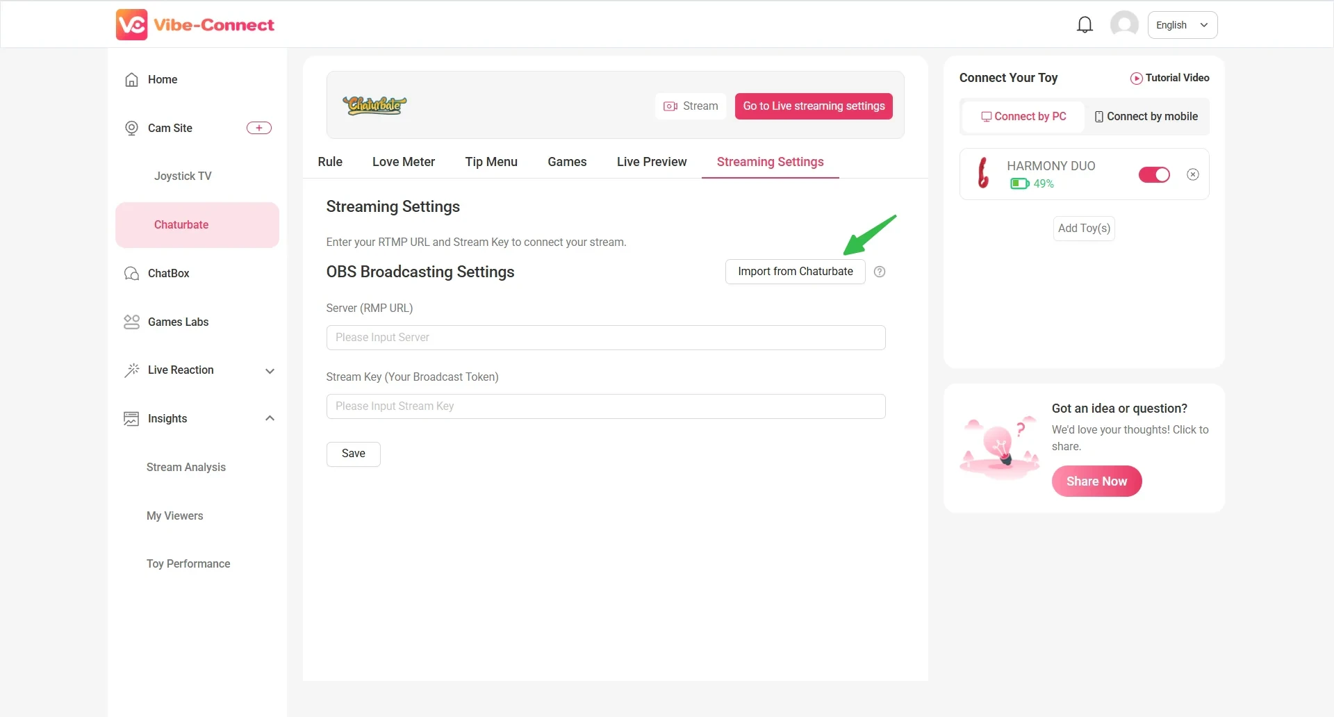Click the Chaturbate logo

(x=374, y=105)
